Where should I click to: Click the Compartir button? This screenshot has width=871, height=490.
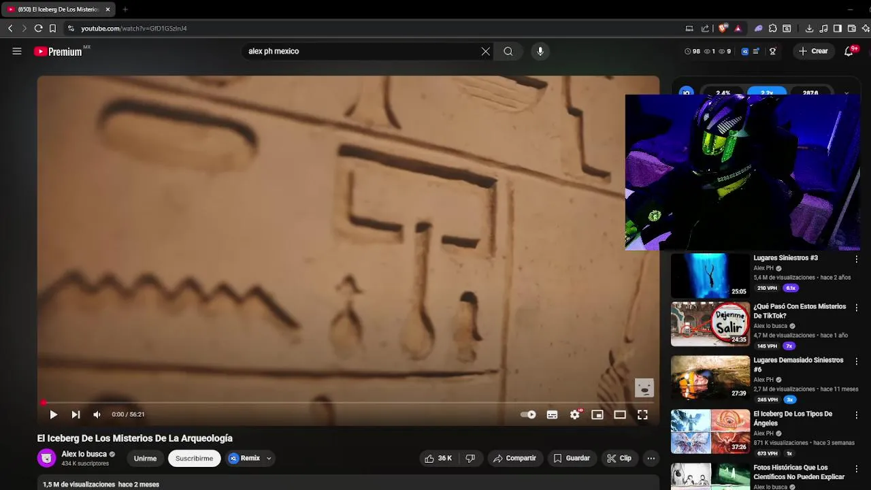(x=514, y=458)
